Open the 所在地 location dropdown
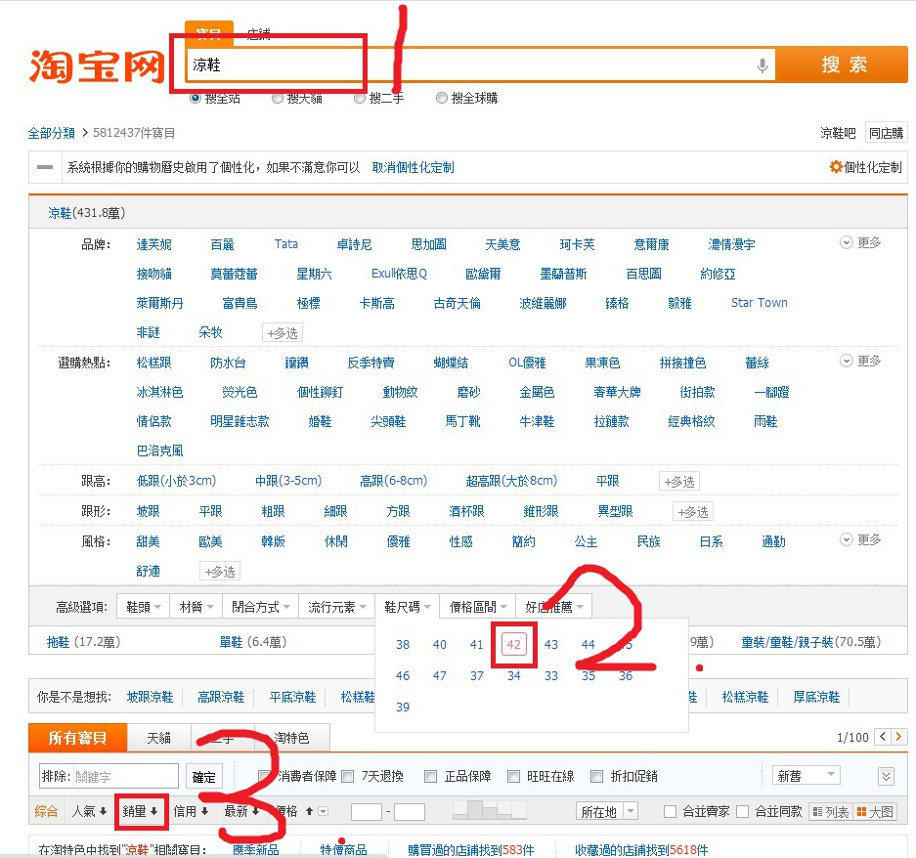 click(x=606, y=811)
